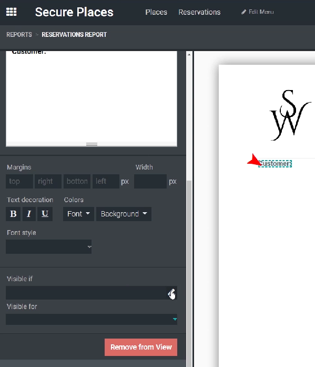
Task: Click the Visible if domain edit icon
Action: (172, 293)
